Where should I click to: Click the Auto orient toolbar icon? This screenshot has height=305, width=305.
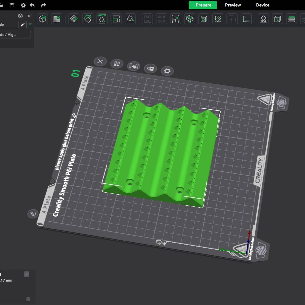pos(102,19)
